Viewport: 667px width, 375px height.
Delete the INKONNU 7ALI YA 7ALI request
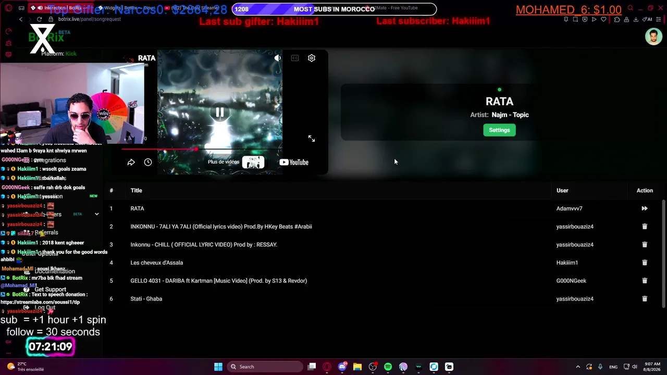click(x=645, y=227)
